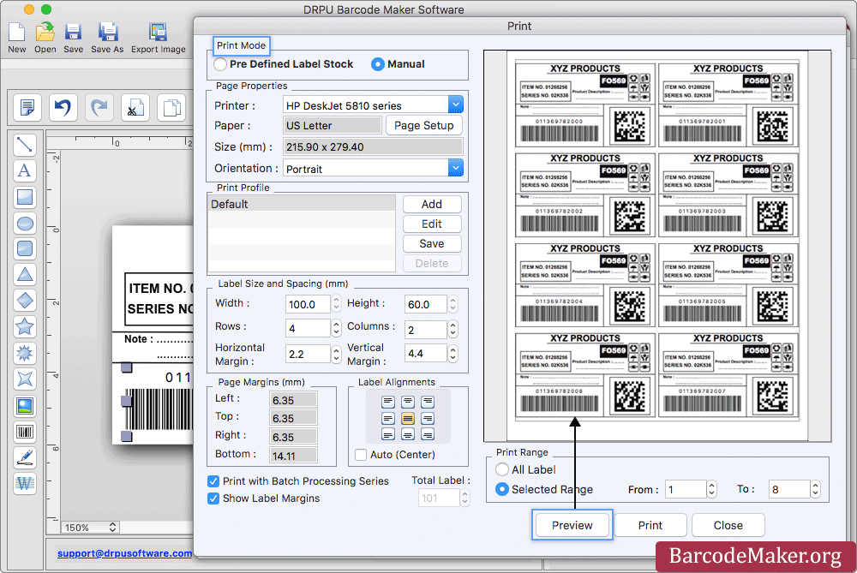Click the Columns input field
857x573 pixels.
[x=425, y=330]
